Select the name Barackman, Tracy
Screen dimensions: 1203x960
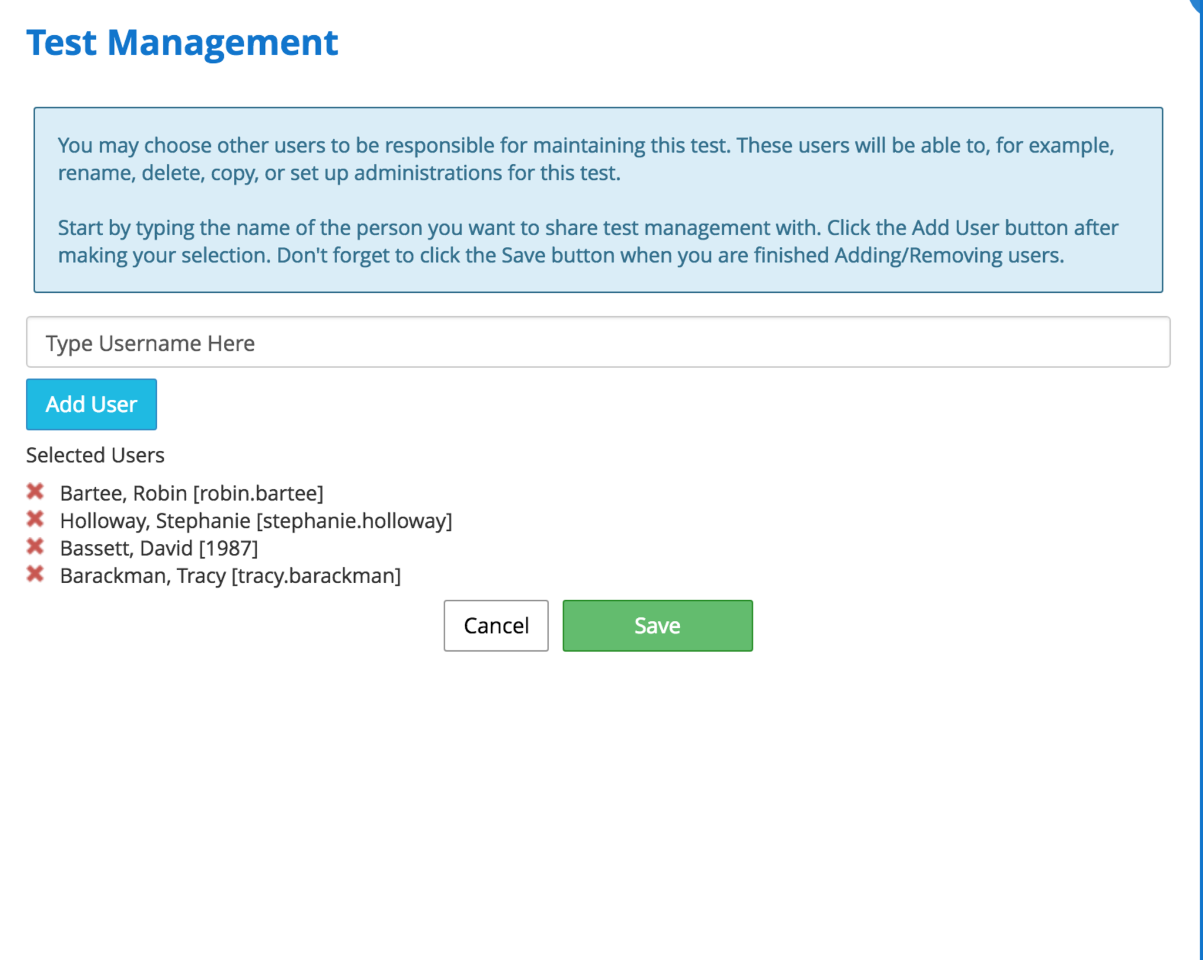pos(143,576)
